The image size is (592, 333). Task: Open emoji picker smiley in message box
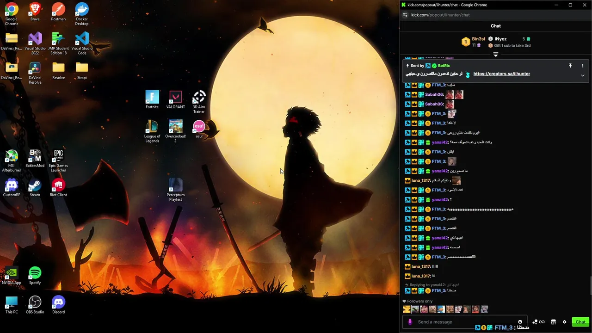(520, 322)
